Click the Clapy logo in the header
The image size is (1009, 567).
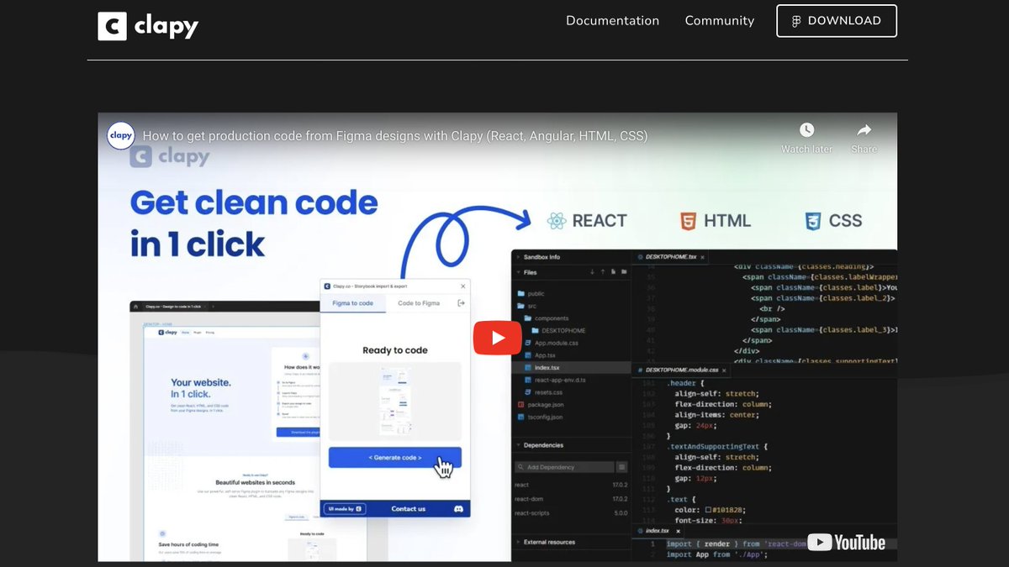point(148,26)
